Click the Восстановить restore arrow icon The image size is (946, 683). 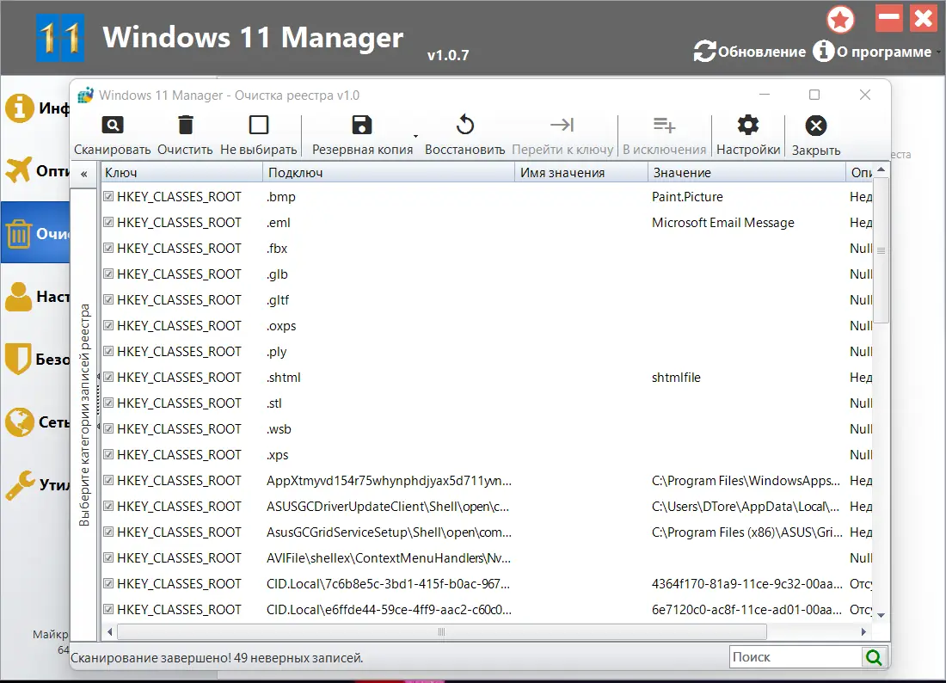coord(464,125)
